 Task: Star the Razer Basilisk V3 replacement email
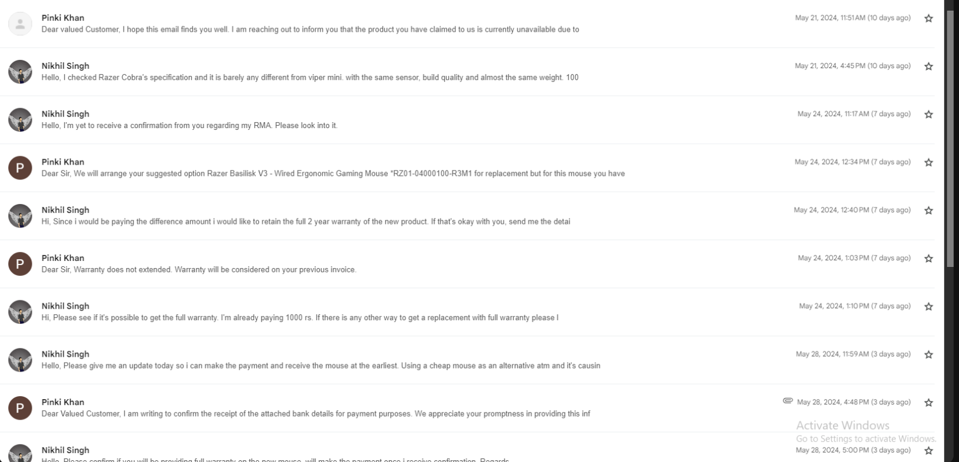928,163
